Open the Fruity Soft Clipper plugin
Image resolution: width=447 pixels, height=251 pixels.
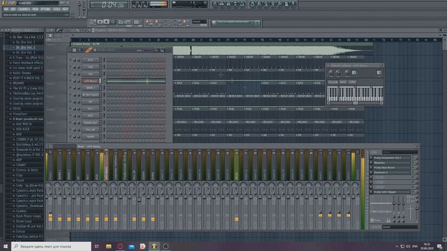click(x=391, y=192)
